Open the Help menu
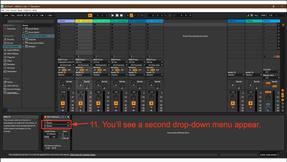 tap(35, 11)
